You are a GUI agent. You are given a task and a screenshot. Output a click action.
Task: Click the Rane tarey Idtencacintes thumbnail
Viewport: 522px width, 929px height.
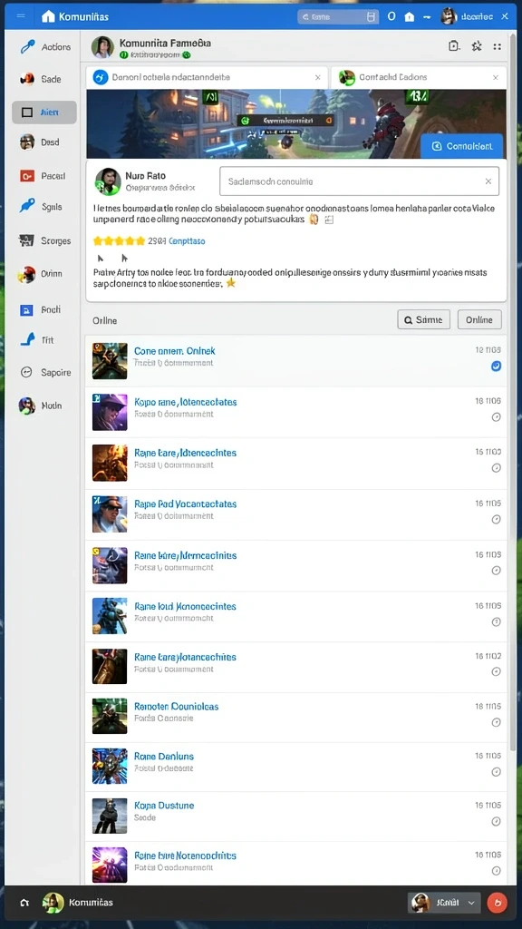pyautogui.click(x=110, y=464)
